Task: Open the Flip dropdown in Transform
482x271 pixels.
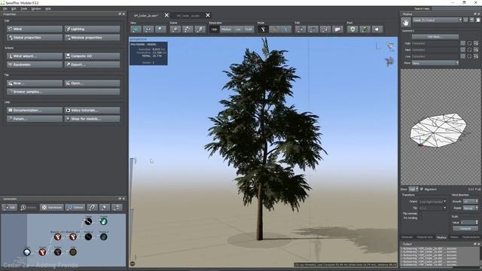Action: coord(432,208)
